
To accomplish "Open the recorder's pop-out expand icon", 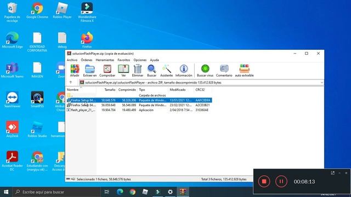I will click(333, 173).
